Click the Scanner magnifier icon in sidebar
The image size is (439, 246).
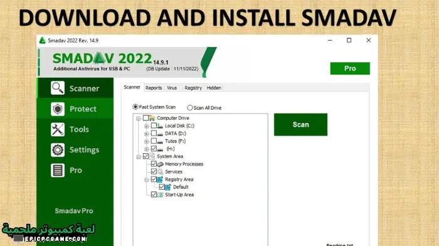pyautogui.click(x=58, y=88)
